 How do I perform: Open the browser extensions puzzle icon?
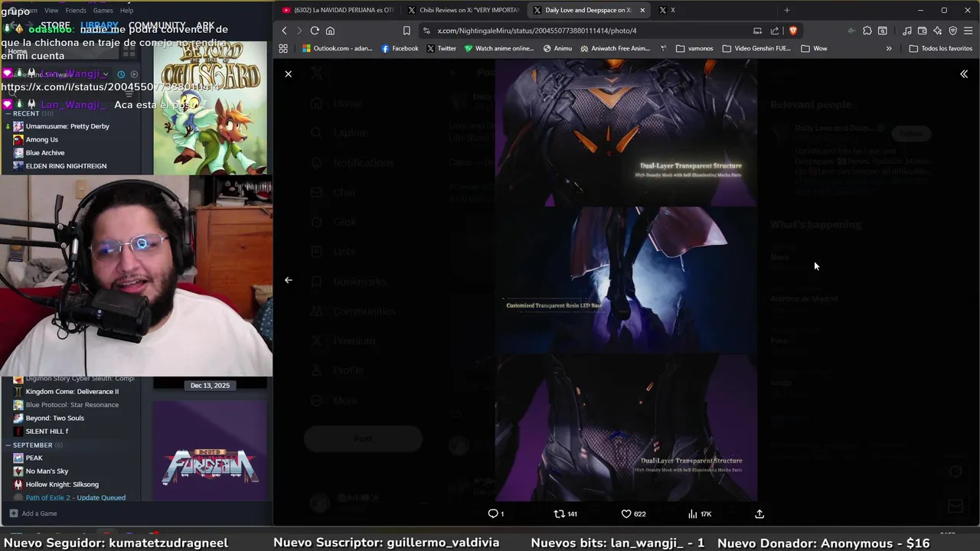867,31
